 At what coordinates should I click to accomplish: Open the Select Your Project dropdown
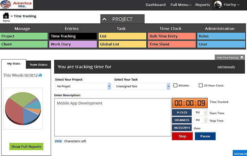point(83,86)
